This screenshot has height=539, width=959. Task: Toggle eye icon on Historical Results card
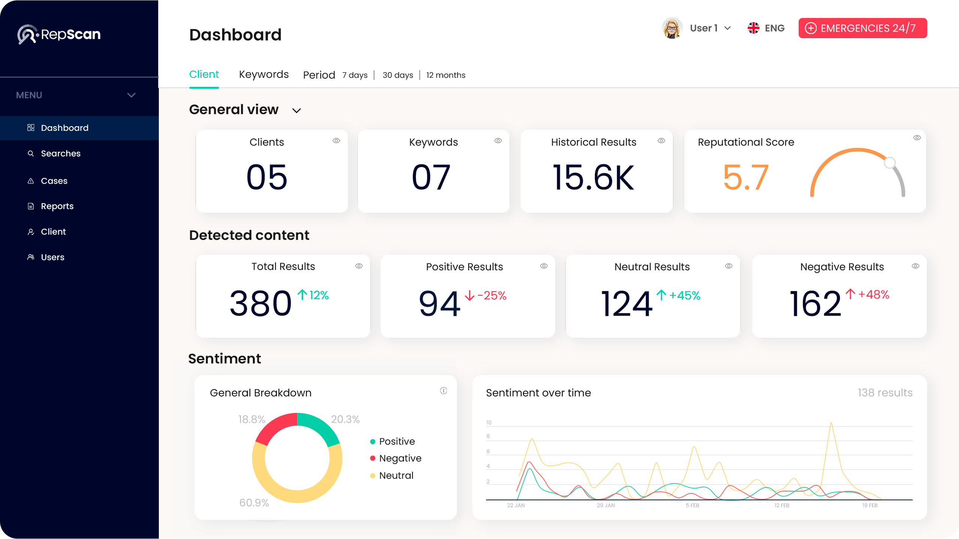click(662, 141)
